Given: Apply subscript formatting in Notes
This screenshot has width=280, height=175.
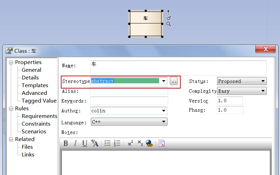Looking at the screenshot, I should point(140,143).
